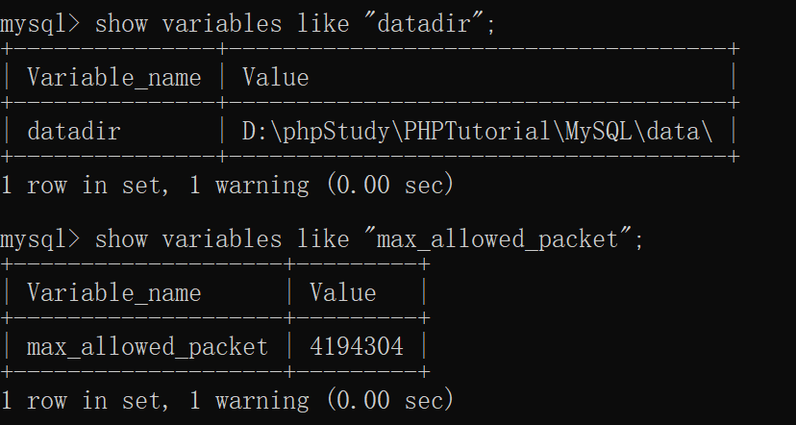This screenshot has width=796, height=425.
Task: Click the second mysql> prompt
Action: [x=40, y=239]
